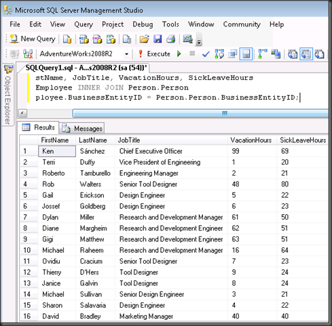Select Results to Text icon

(293, 54)
